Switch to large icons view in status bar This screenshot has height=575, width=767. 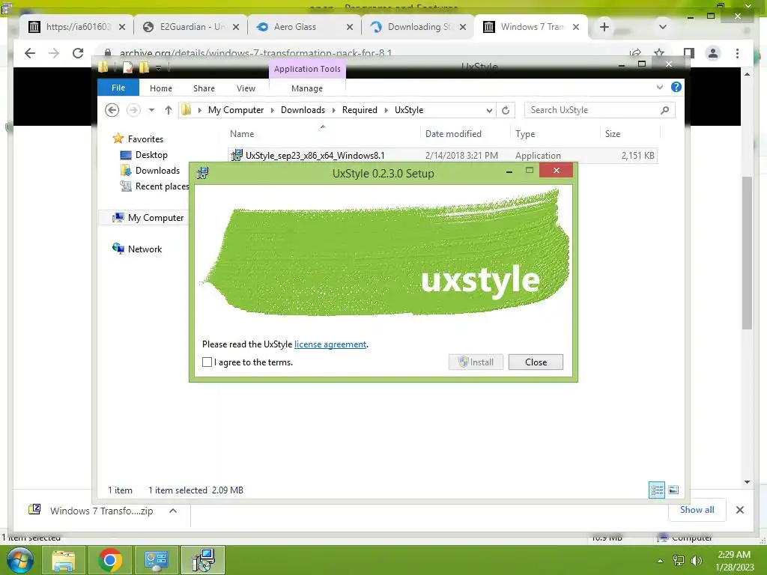tap(673, 490)
